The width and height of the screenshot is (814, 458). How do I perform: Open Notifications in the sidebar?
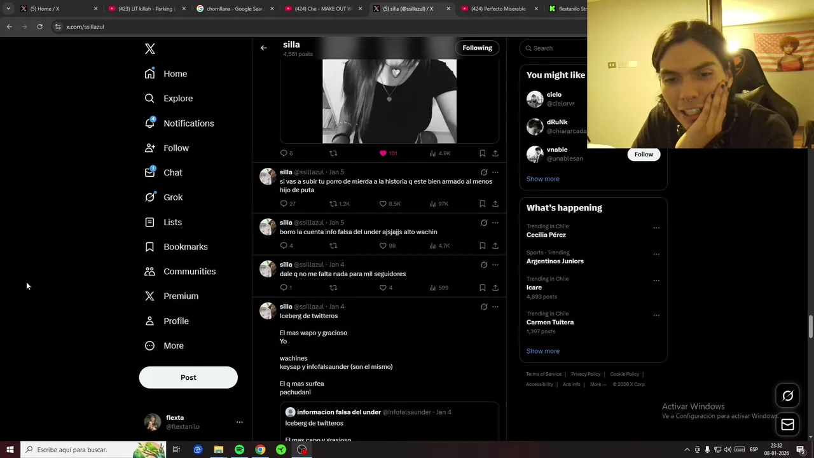pos(179,123)
